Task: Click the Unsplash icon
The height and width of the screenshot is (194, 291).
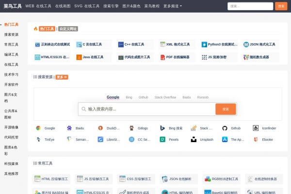Action: click(194, 139)
